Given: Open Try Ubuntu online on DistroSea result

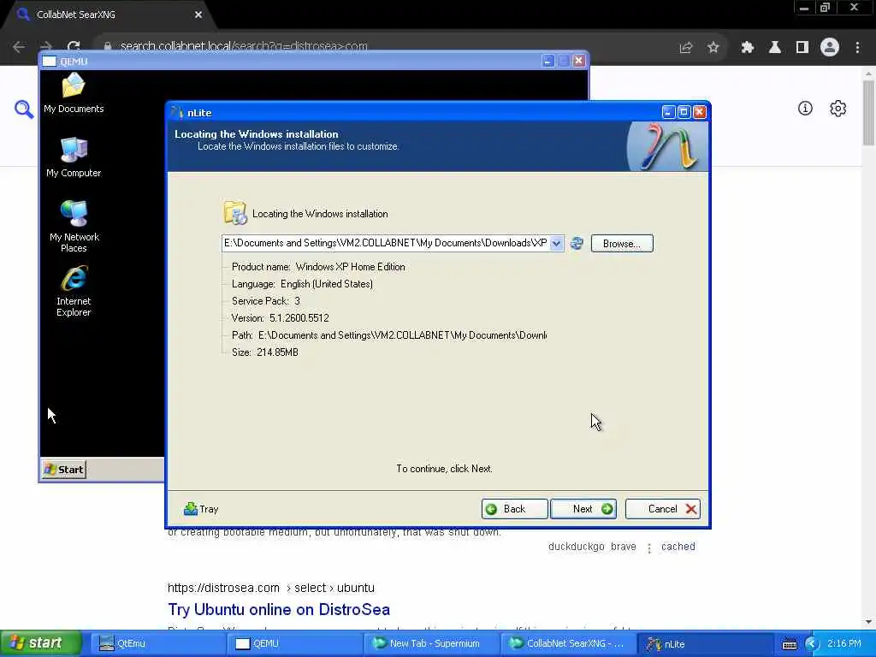Looking at the screenshot, I should click(279, 609).
